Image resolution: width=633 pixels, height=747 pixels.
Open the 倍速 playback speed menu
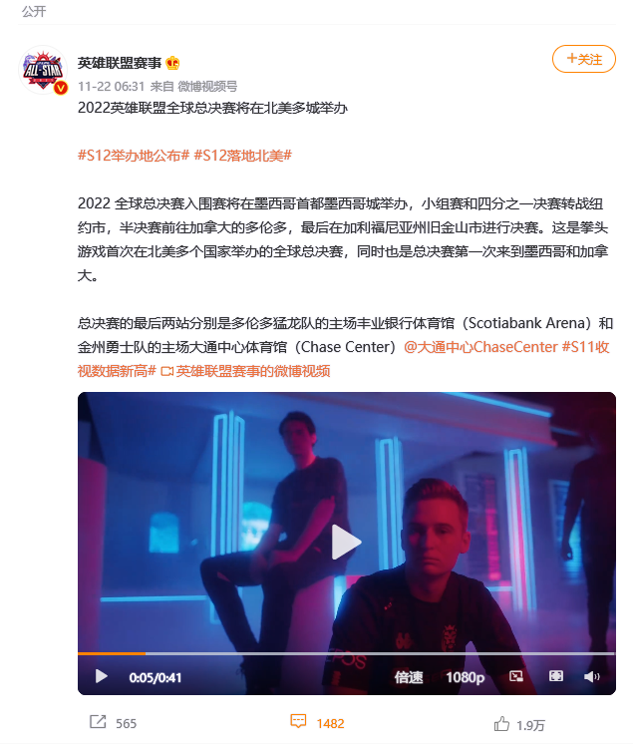[409, 677]
